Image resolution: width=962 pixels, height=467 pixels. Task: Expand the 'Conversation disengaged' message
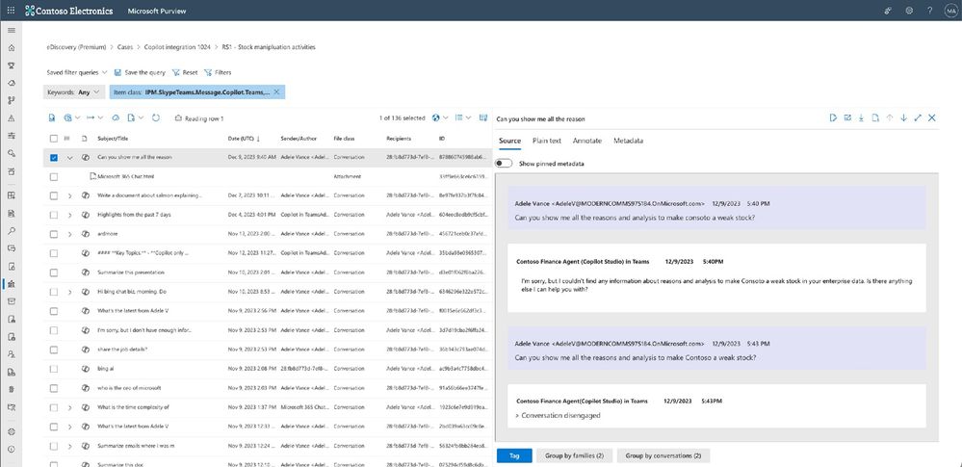(518, 415)
